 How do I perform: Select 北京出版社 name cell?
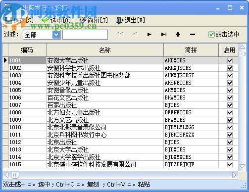click(x=105, y=142)
